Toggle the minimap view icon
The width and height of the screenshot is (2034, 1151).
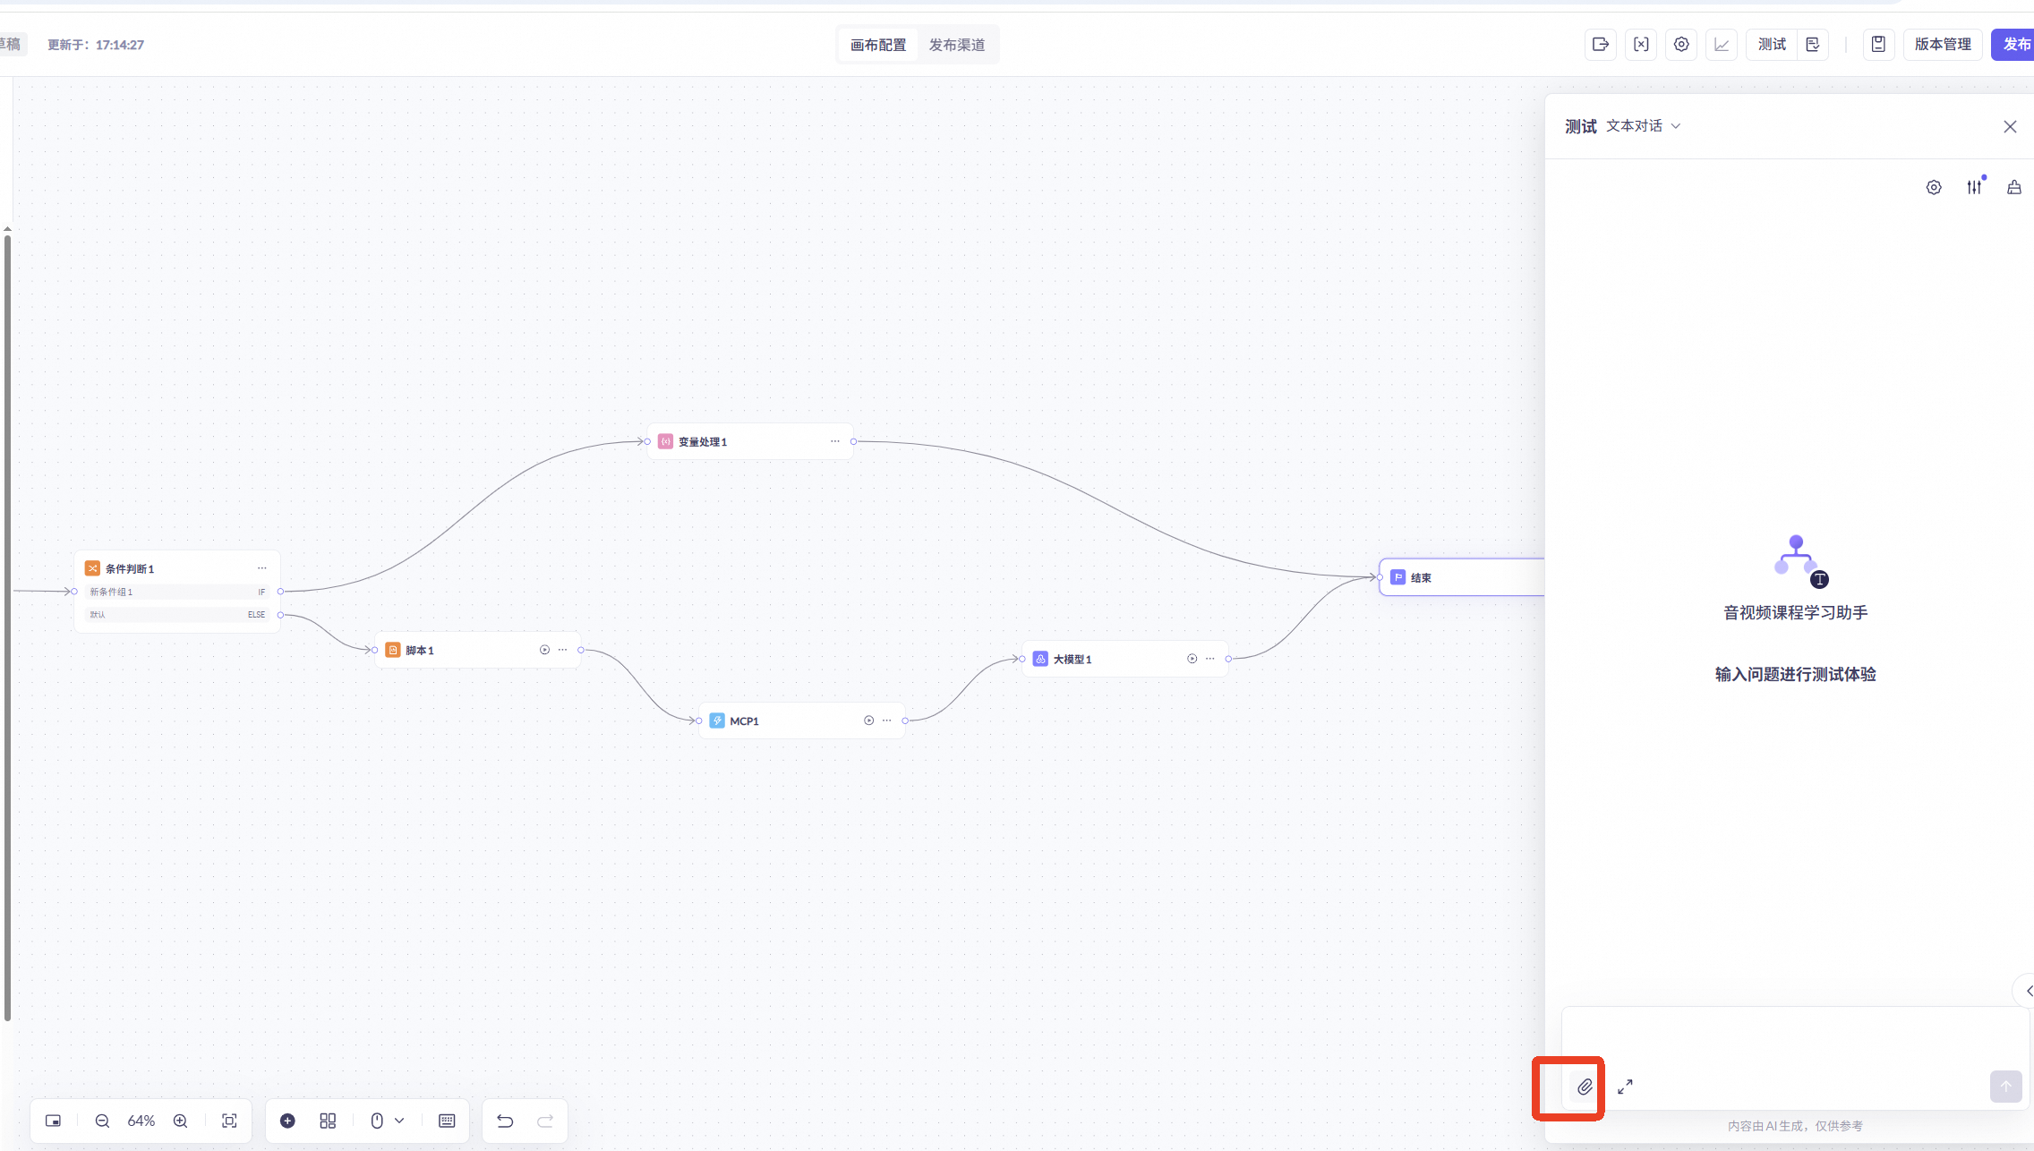[54, 1121]
